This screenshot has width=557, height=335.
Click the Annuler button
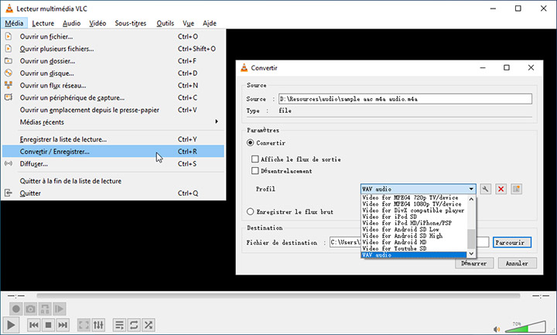pyautogui.click(x=518, y=263)
